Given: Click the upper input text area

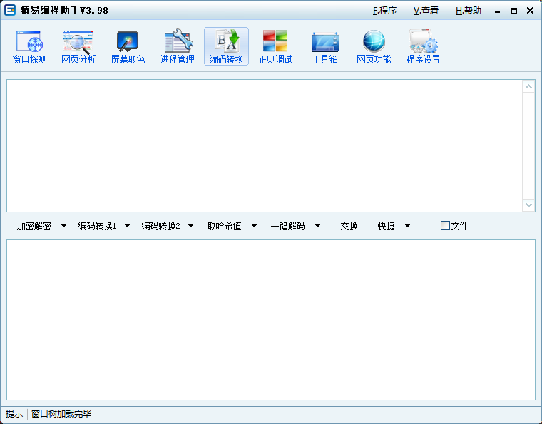Looking at the screenshot, I should pos(265,145).
